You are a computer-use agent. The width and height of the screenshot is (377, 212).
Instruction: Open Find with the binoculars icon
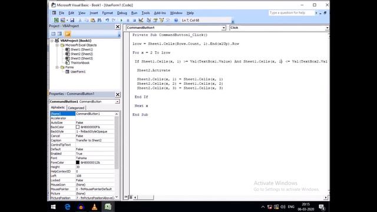(99, 21)
